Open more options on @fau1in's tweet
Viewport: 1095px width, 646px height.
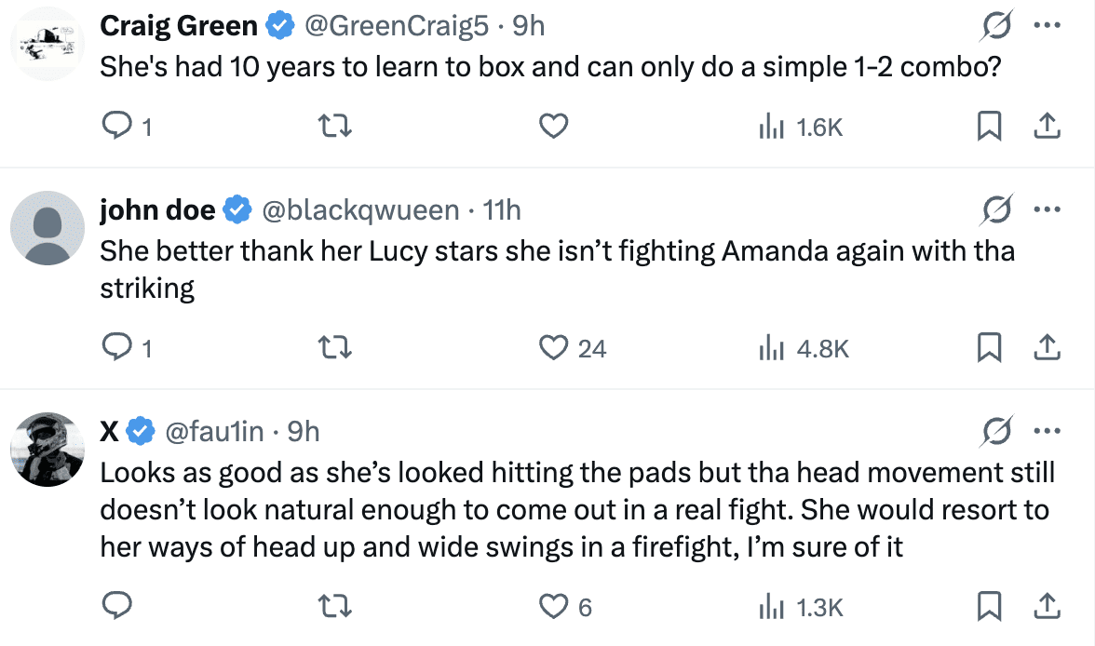coord(1048,431)
